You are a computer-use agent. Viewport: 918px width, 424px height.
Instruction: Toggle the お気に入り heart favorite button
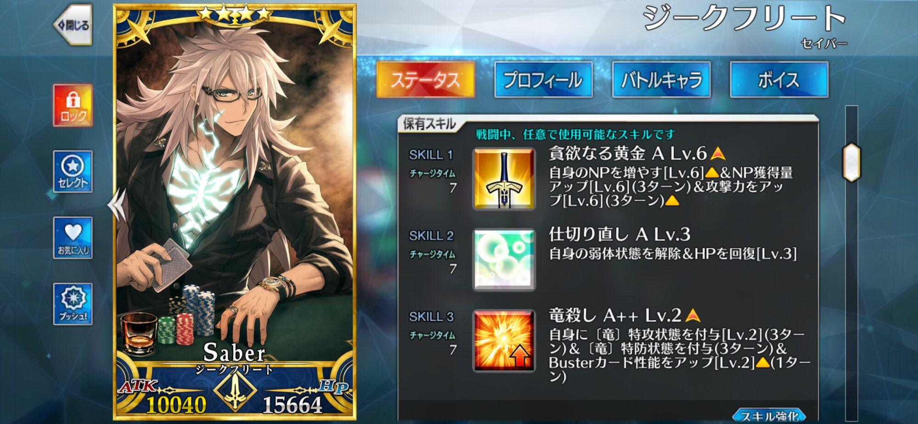click(73, 238)
